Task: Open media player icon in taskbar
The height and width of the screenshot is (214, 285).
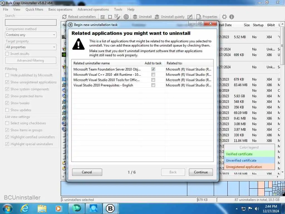Action: pyautogui.click(x=58, y=208)
